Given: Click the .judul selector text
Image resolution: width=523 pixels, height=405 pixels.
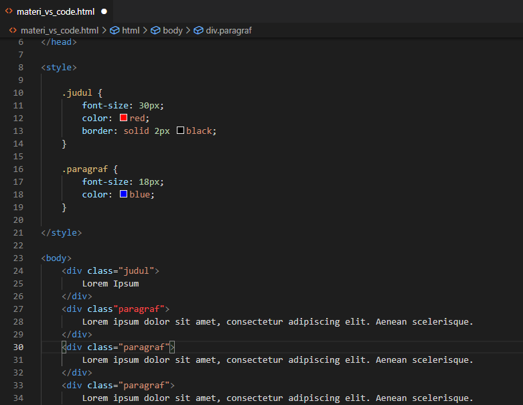Looking at the screenshot, I should tap(77, 92).
